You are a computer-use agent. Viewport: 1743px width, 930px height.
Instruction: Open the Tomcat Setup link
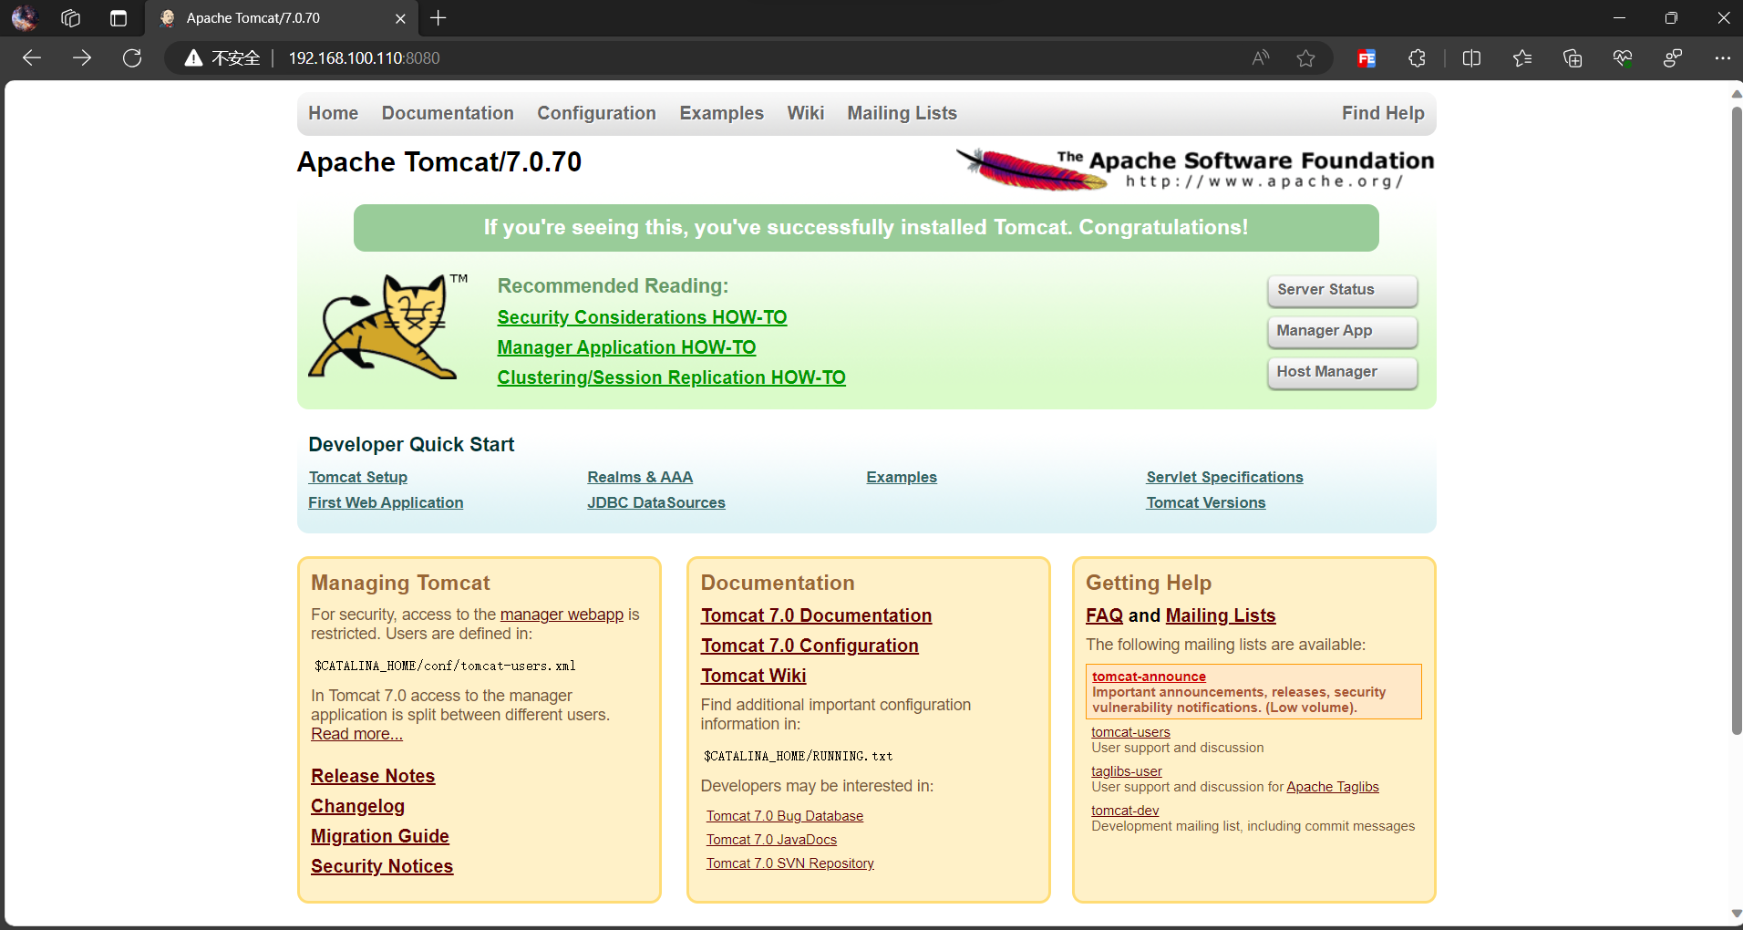(358, 477)
